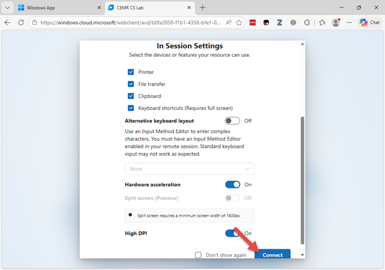Screen dimensions: 385x270
Task: Click the Hardware acceleration label
Action: 152,184
